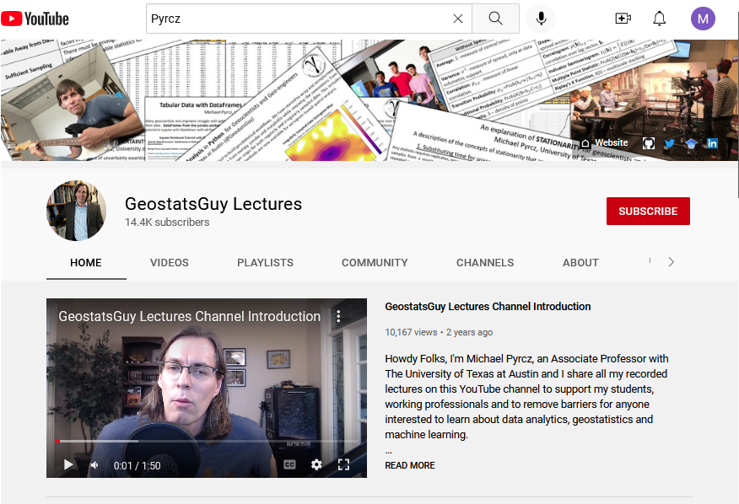Open the YouTube home logo
The height and width of the screenshot is (504, 739).
point(35,19)
